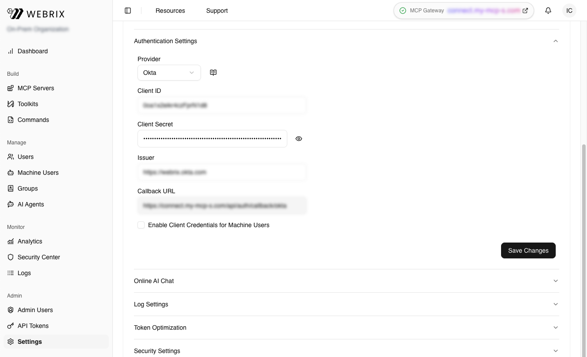Viewport: 587px width, 357px height.
Task: Click the Save Changes button
Action: pos(528,250)
